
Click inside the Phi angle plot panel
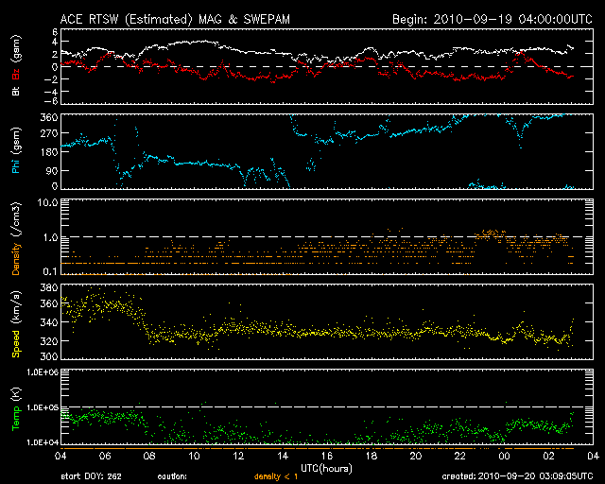coord(327,151)
